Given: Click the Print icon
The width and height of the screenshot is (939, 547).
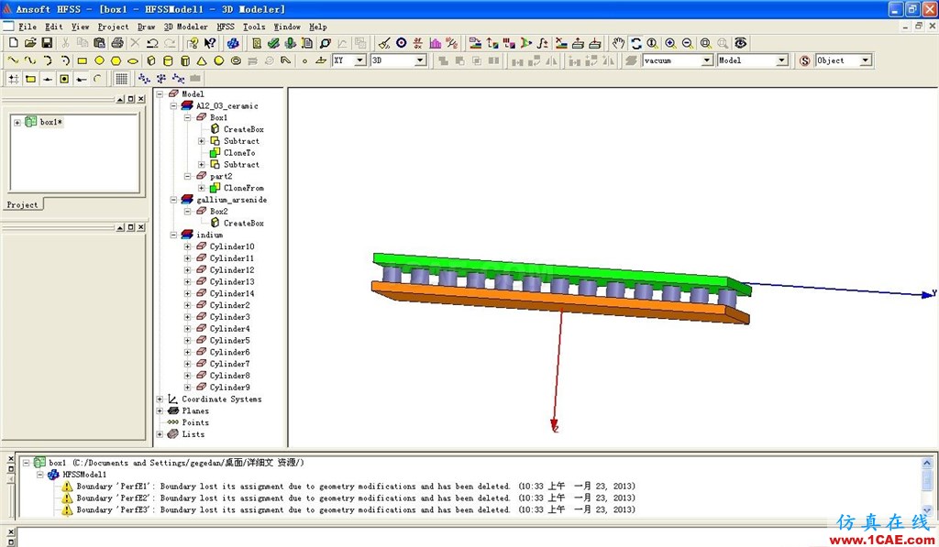Looking at the screenshot, I should pyautogui.click(x=117, y=43).
